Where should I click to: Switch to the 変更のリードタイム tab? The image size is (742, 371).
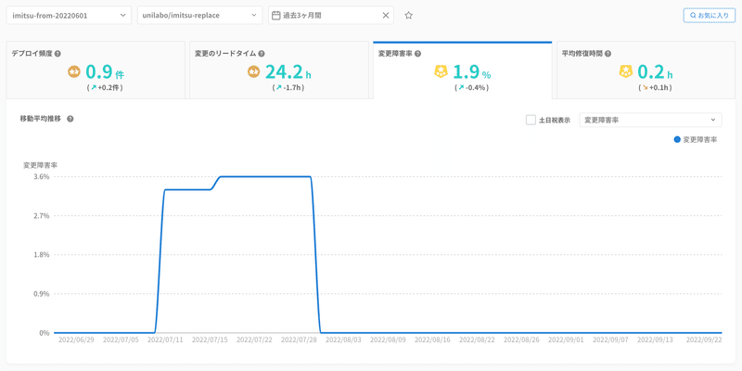tap(279, 70)
